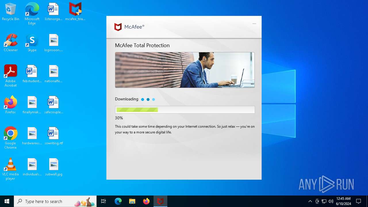
Task: Select the mcafee_tria installer icon
Action: (75, 12)
